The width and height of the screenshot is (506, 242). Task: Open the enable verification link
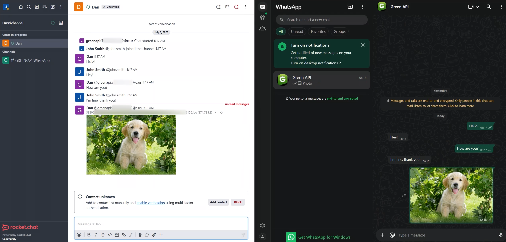point(151,203)
